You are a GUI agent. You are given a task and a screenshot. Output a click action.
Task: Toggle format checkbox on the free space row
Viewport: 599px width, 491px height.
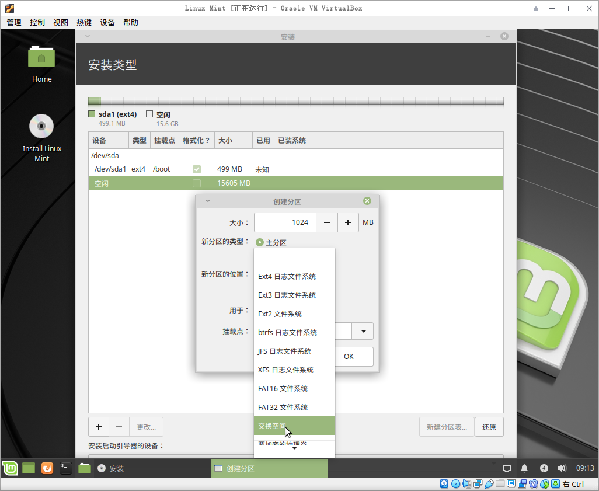(x=197, y=183)
